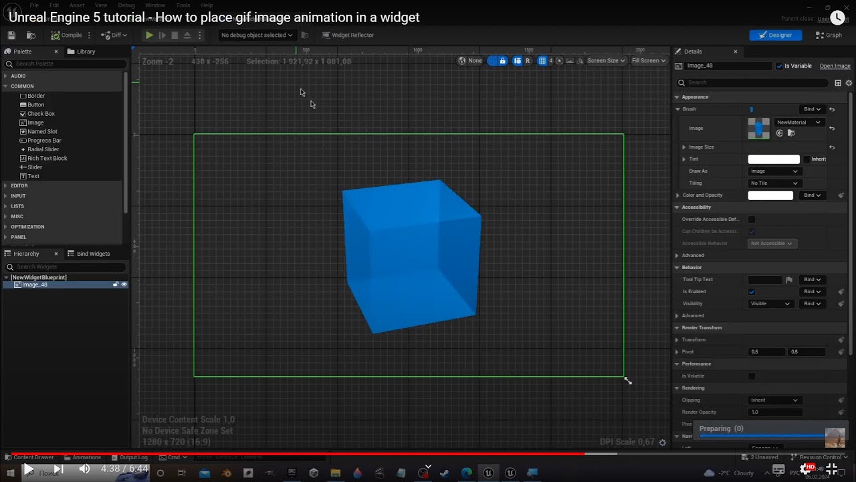856x482 pixels.
Task: Open the Fill Screen dropdown
Action: [x=649, y=60]
